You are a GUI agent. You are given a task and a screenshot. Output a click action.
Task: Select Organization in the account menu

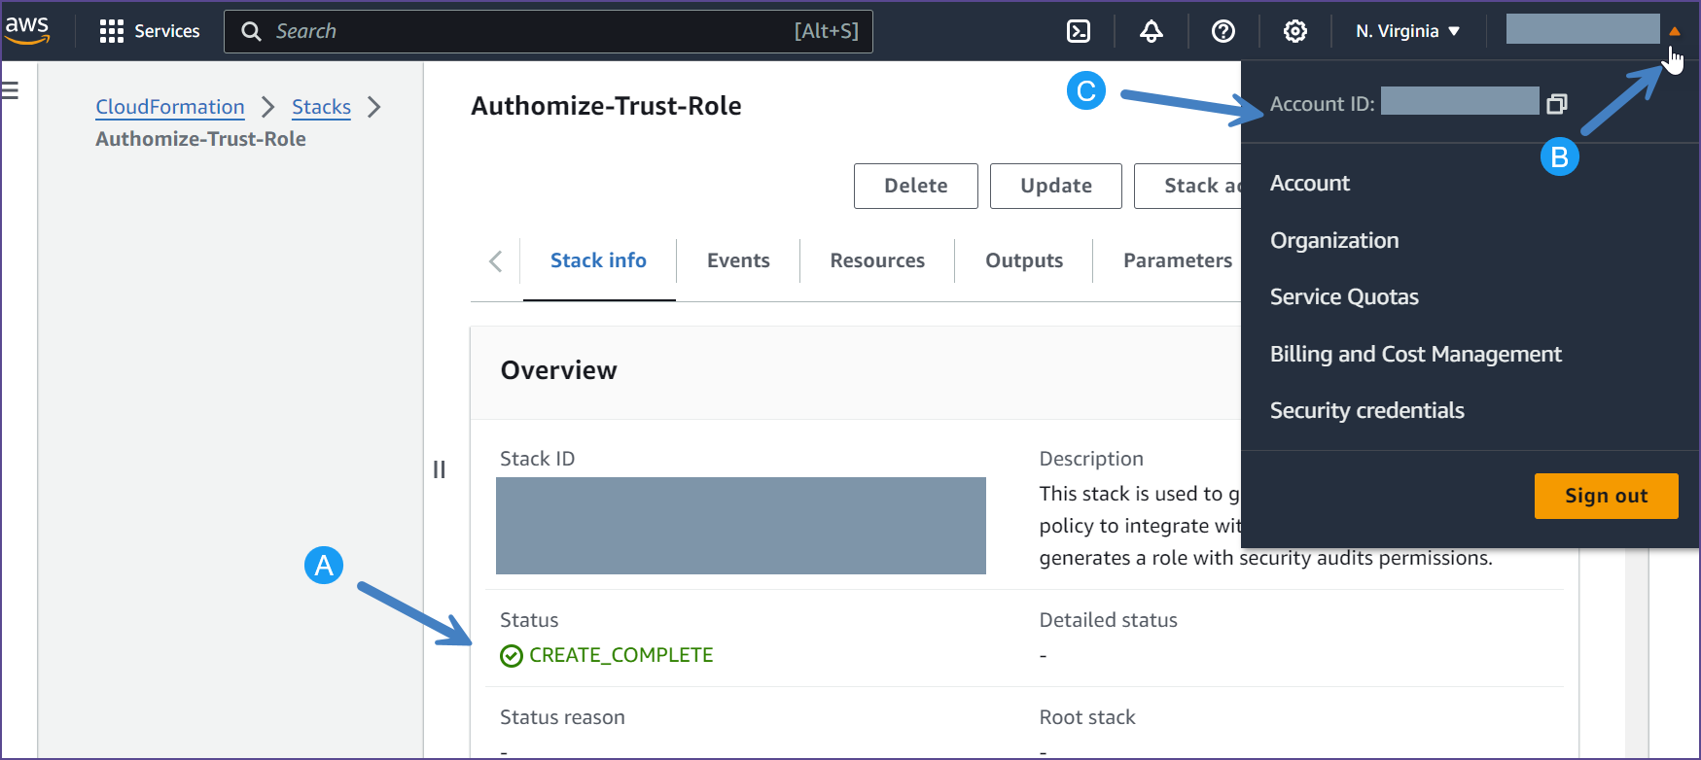coord(1334,240)
